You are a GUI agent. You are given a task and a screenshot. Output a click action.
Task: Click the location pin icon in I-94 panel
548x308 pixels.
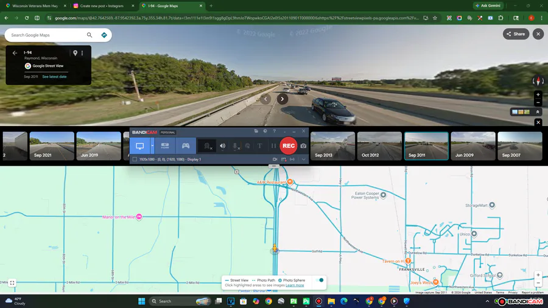(x=75, y=53)
